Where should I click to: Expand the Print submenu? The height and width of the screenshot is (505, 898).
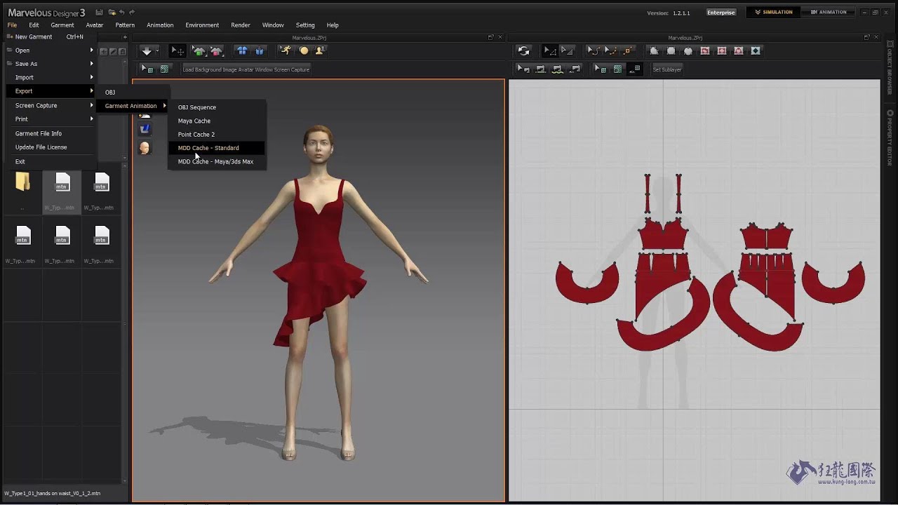pos(50,119)
